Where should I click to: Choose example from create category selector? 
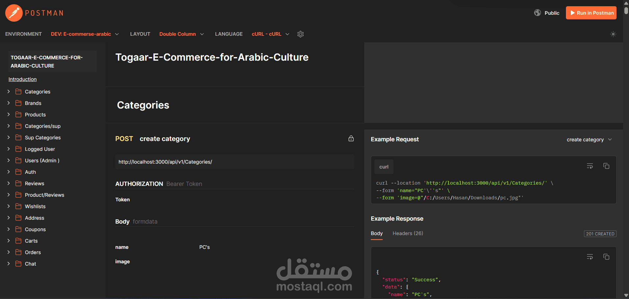(589, 140)
